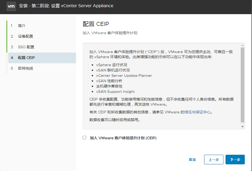Cancel the wizard with 取消
Image resolution: width=252 pixels, height=171 pixels.
click(x=192, y=160)
